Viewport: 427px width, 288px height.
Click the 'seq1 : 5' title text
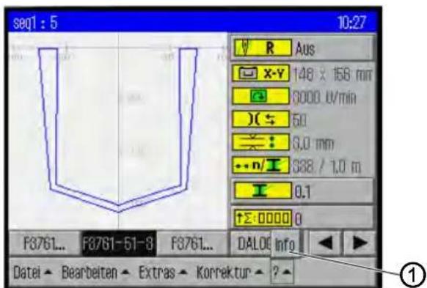35,22
